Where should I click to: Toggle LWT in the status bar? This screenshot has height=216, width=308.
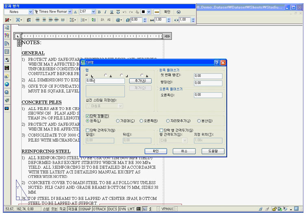click(x=131, y=209)
